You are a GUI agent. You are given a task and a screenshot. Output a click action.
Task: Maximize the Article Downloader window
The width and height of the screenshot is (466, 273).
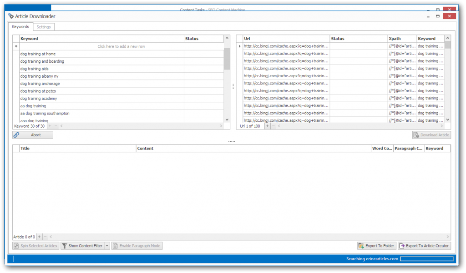437,16
